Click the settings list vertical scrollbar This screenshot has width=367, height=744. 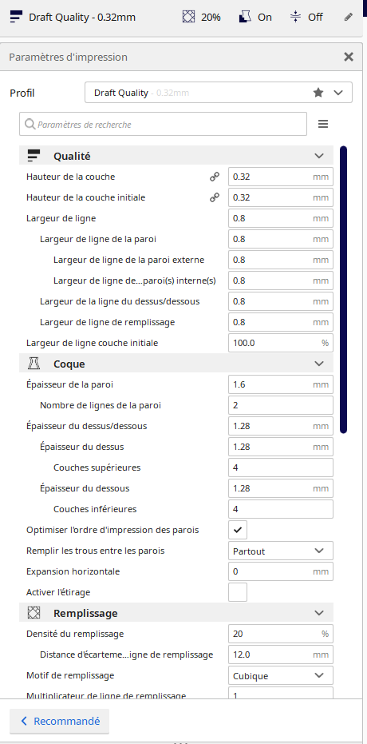343,289
